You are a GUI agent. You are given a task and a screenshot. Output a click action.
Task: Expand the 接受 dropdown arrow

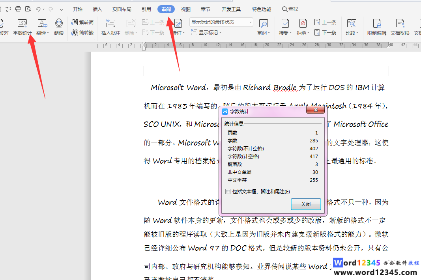point(290,33)
